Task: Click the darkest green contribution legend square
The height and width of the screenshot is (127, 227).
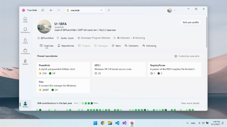Action: tap(92, 103)
